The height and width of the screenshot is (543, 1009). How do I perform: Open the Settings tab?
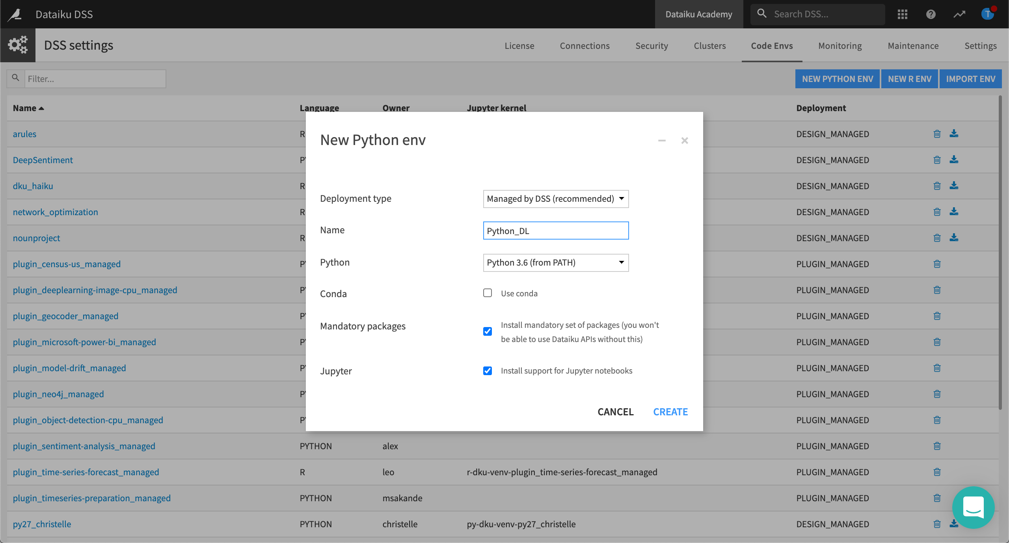point(981,46)
